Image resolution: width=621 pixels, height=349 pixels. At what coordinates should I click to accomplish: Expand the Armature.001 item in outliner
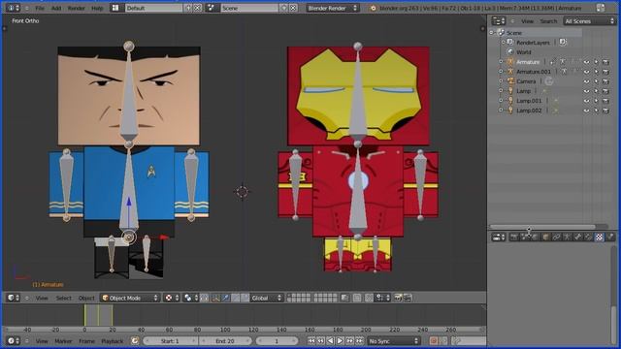pos(501,72)
